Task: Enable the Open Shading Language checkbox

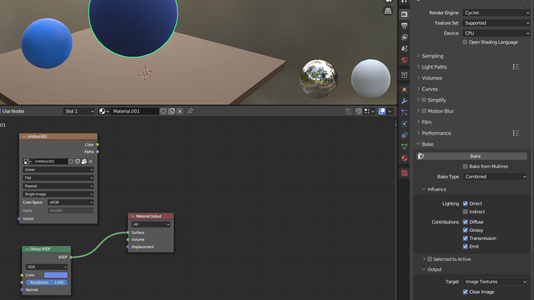Action: [464, 42]
